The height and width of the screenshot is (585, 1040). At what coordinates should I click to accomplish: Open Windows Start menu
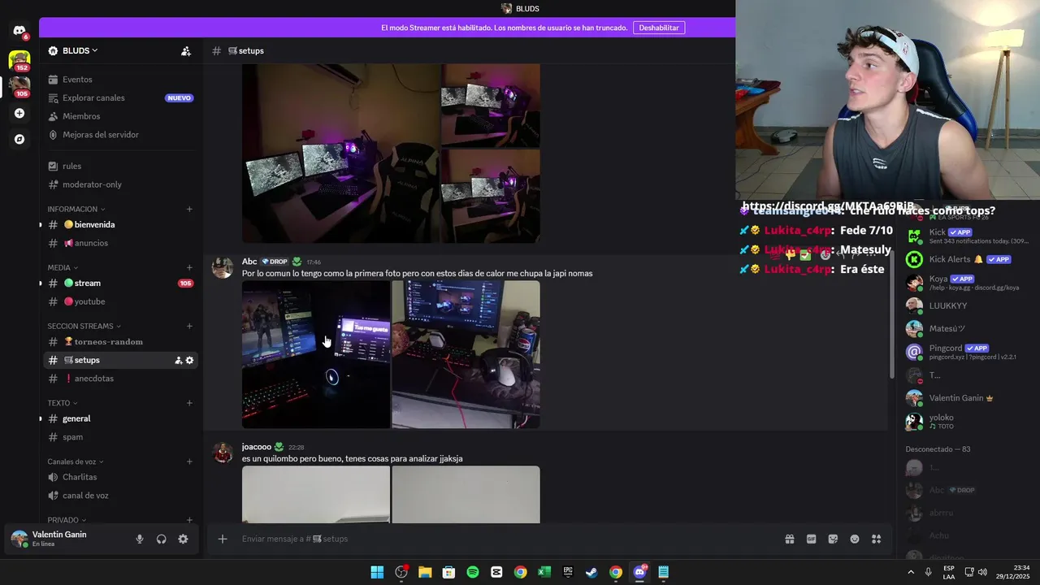point(377,572)
